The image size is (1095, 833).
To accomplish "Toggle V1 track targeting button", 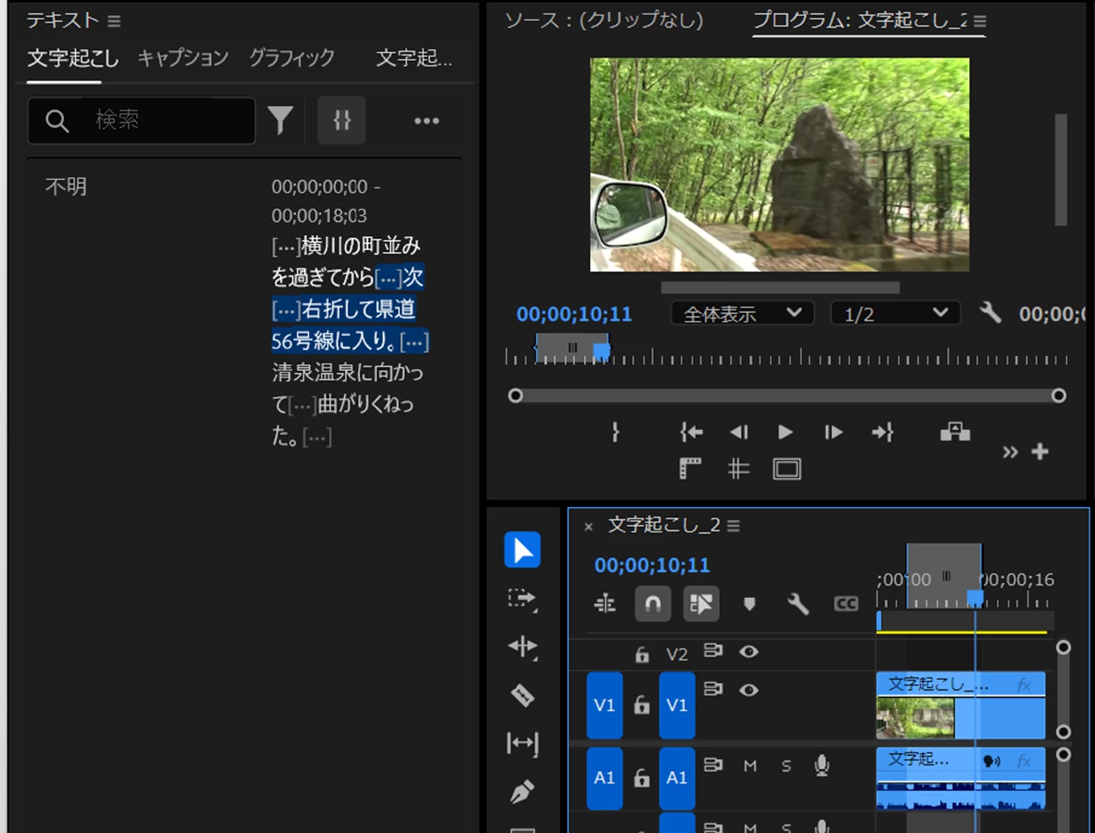I will [x=677, y=705].
